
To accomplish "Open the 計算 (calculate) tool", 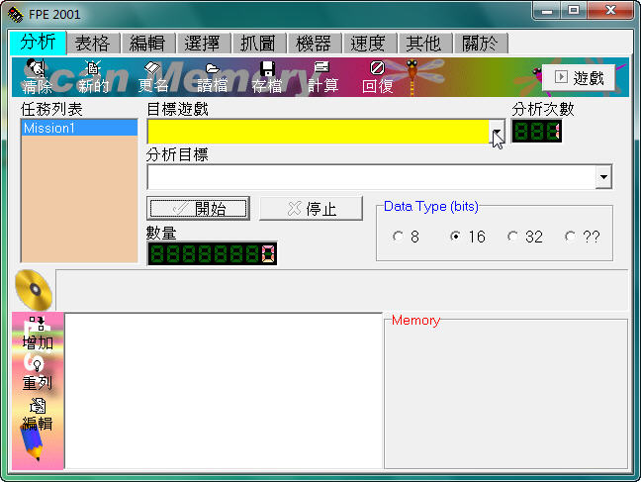I will coord(322,76).
